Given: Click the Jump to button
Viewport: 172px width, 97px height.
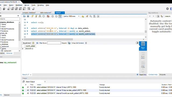Looking at the screenshot, I should (168, 16).
